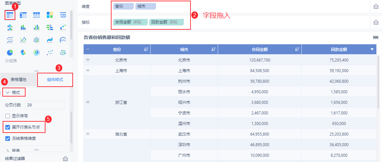
Task: Select the scatter plot chart icon
Action: click(x=50, y=52)
